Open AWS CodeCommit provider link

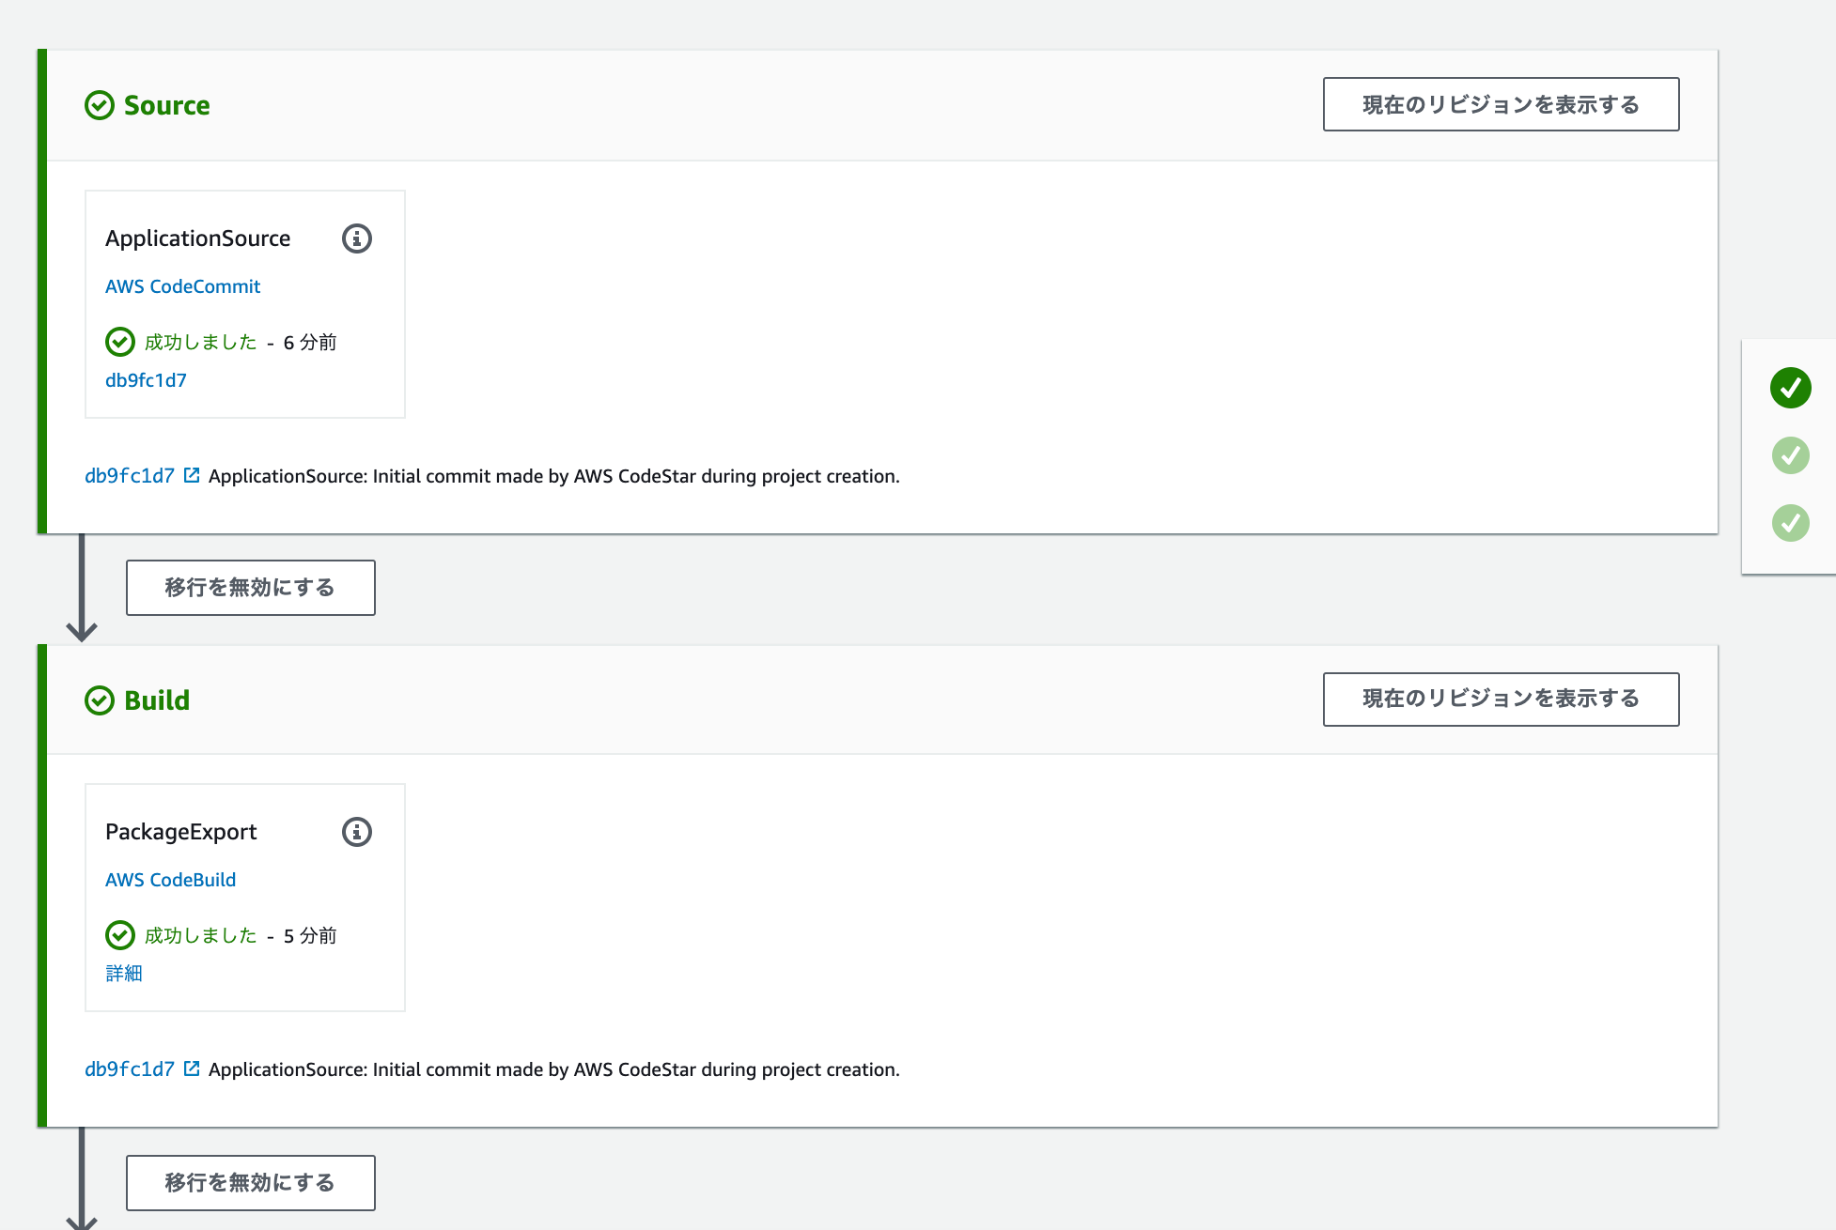tap(182, 286)
